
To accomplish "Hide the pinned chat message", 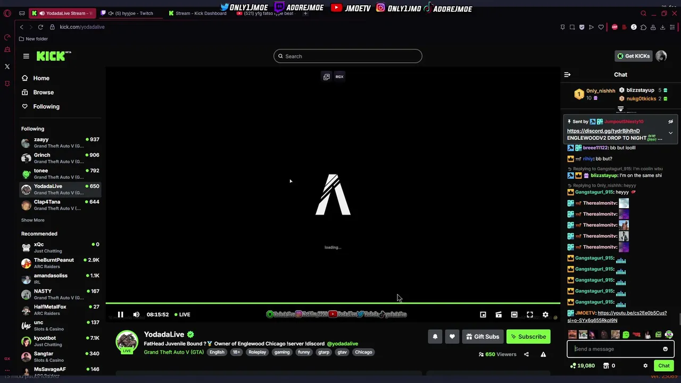I will point(670,122).
